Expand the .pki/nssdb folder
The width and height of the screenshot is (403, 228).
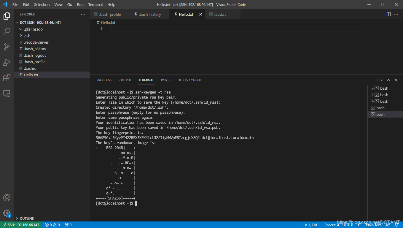(52, 29)
